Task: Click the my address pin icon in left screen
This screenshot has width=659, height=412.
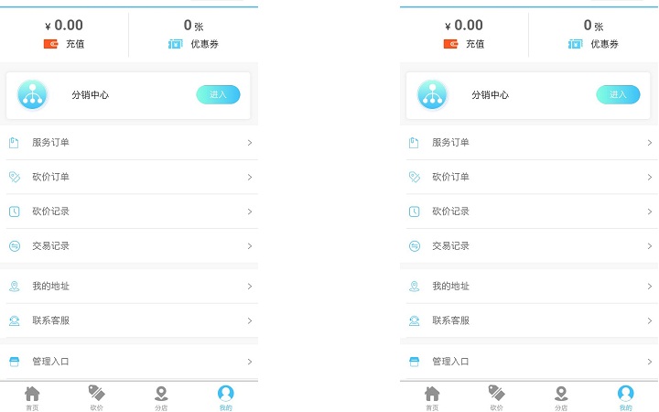Action: point(14,287)
